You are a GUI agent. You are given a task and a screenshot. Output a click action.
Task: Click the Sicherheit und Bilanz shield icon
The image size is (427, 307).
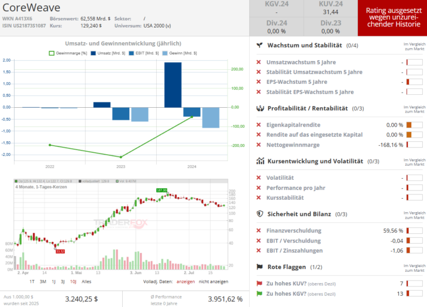260,214
